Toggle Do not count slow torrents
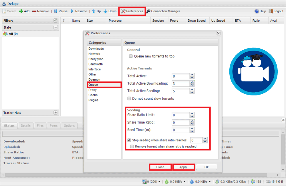The image size is (286, 186). (x=129, y=99)
